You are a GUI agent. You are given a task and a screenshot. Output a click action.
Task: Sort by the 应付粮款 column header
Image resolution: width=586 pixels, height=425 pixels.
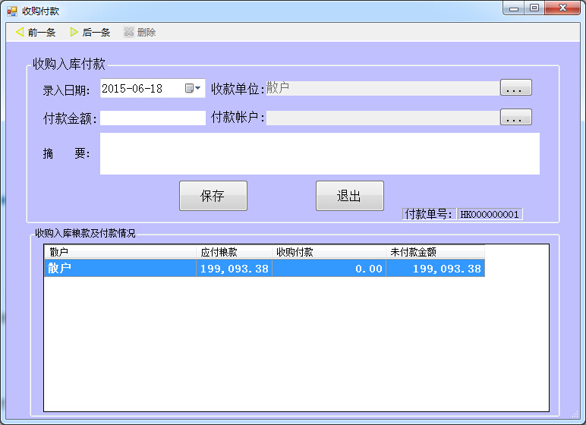pos(234,252)
